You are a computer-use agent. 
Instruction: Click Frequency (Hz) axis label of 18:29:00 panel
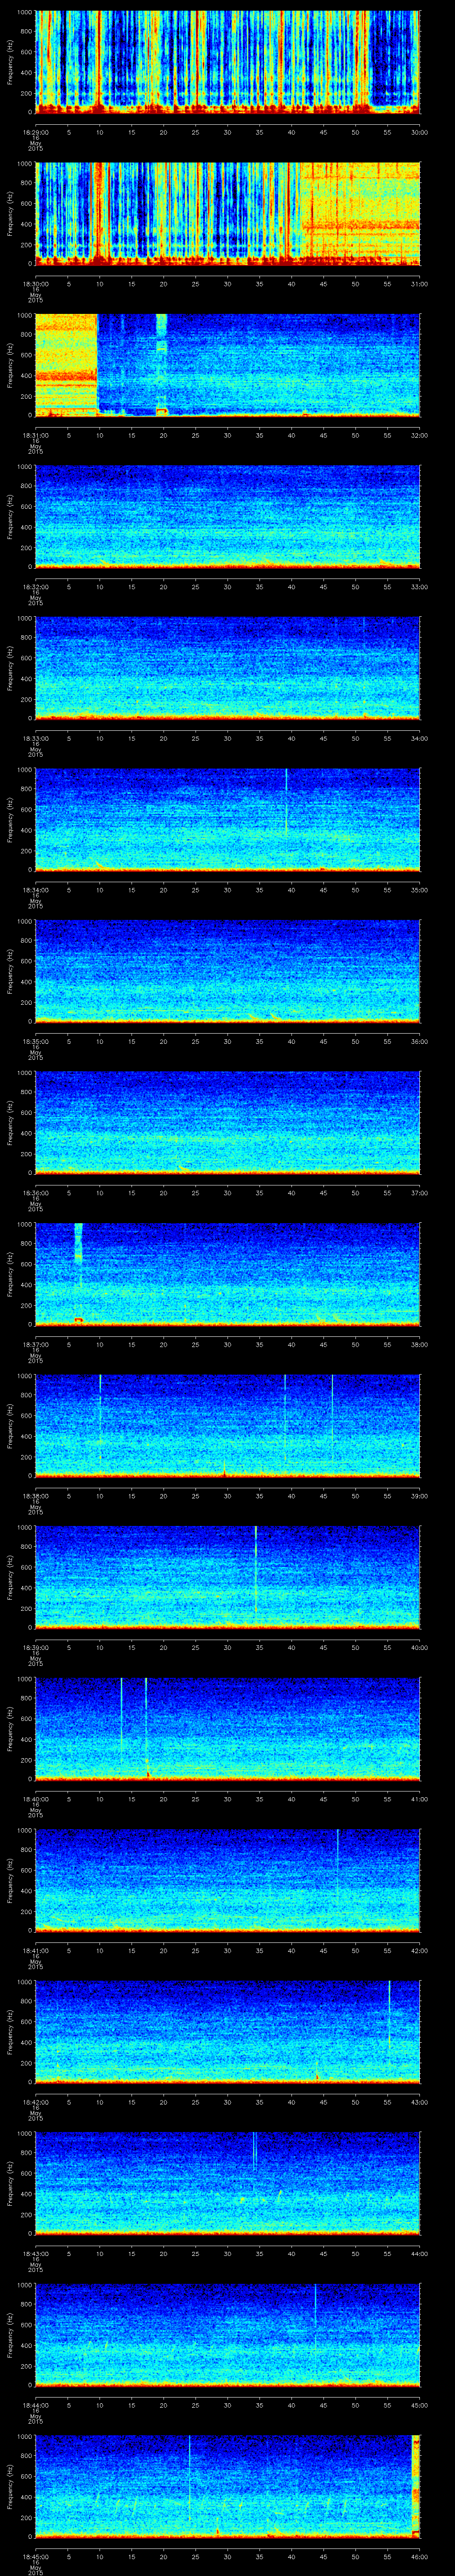click(10, 62)
